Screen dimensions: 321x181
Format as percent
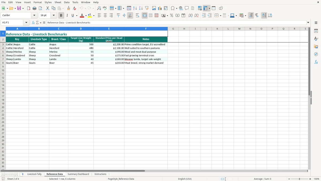pyautogui.click(x=172, y=16)
